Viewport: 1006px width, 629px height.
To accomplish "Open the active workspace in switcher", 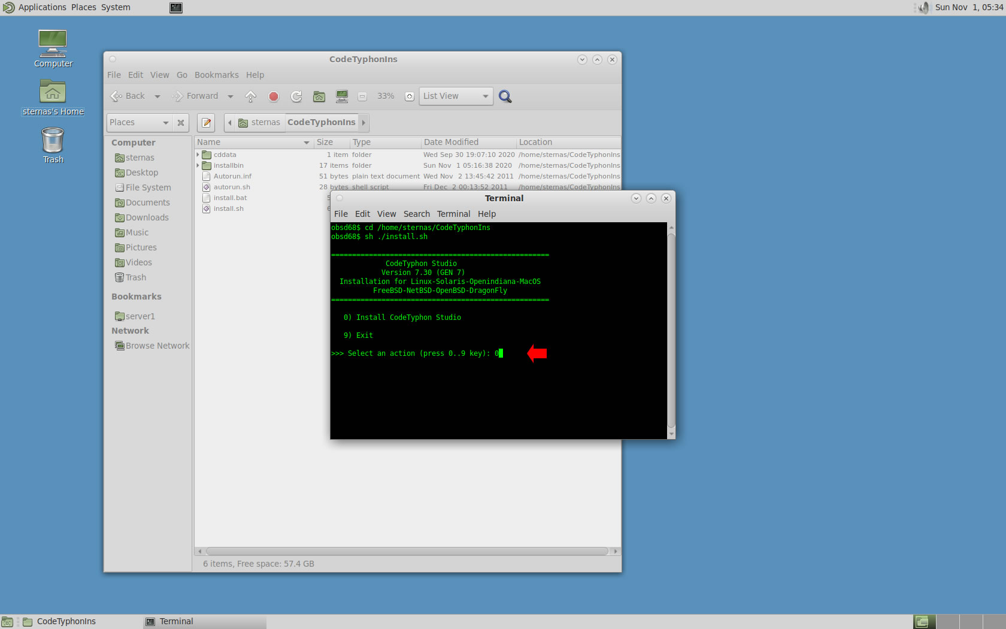I will 924,622.
